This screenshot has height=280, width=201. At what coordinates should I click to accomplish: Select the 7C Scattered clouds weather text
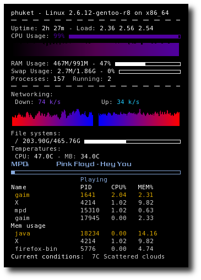(128, 256)
